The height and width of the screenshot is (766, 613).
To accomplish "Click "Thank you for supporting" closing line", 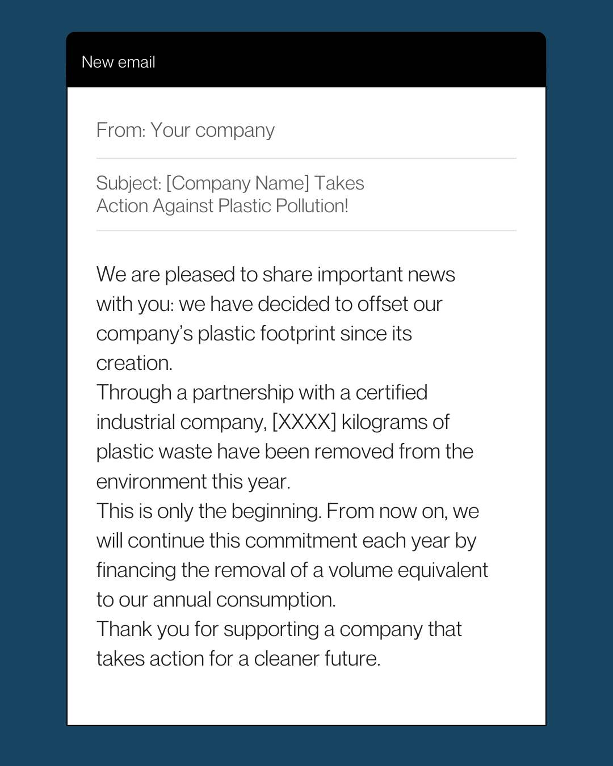I will (x=208, y=629).
